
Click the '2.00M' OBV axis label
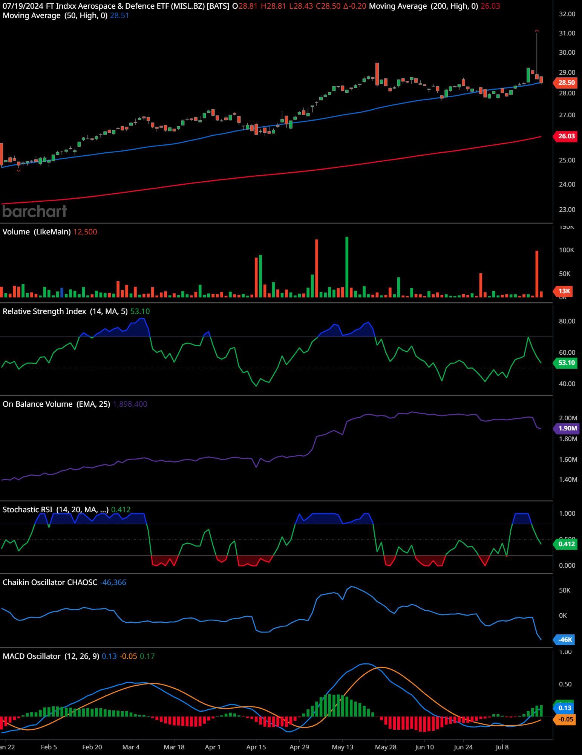[568, 418]
